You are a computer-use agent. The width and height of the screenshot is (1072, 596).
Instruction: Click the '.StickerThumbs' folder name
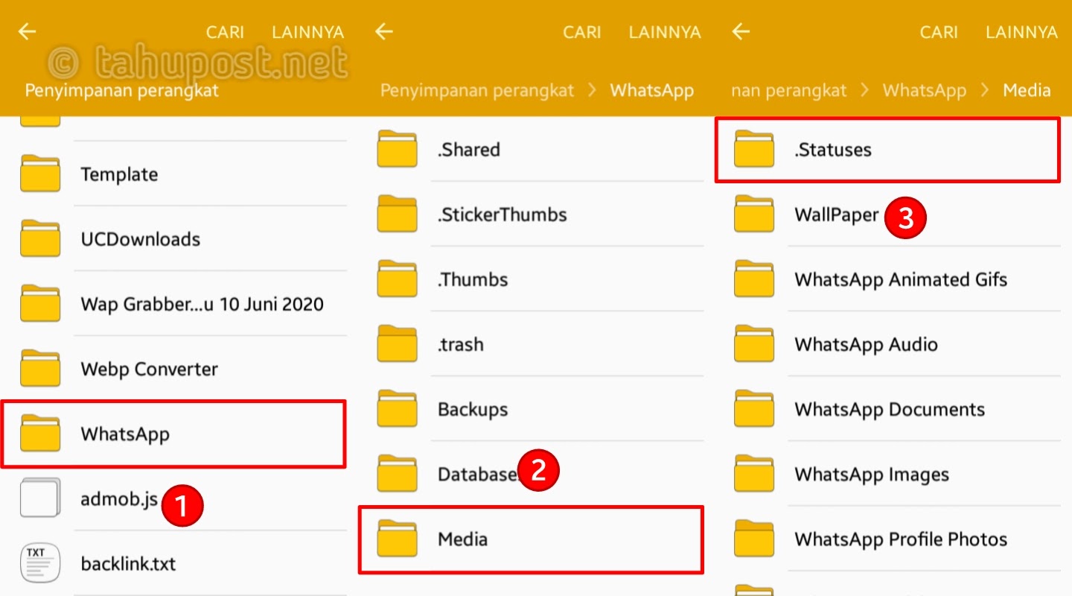[x=502, y=215]
